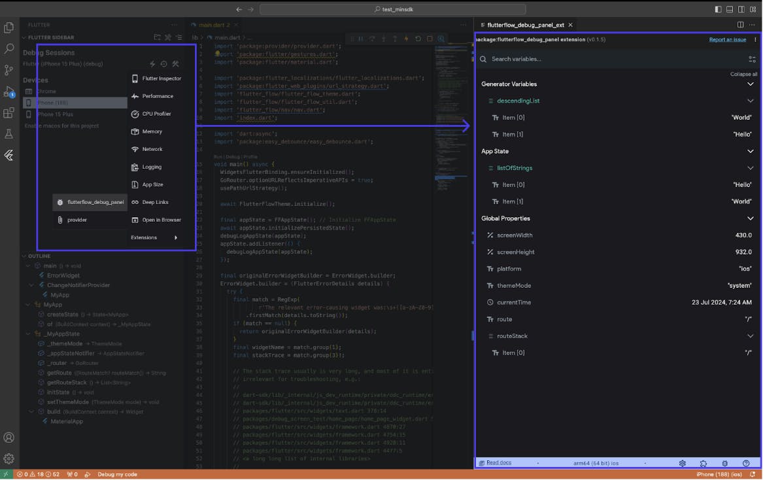
Task: Collapse the routeStack list
Action: 750,336
